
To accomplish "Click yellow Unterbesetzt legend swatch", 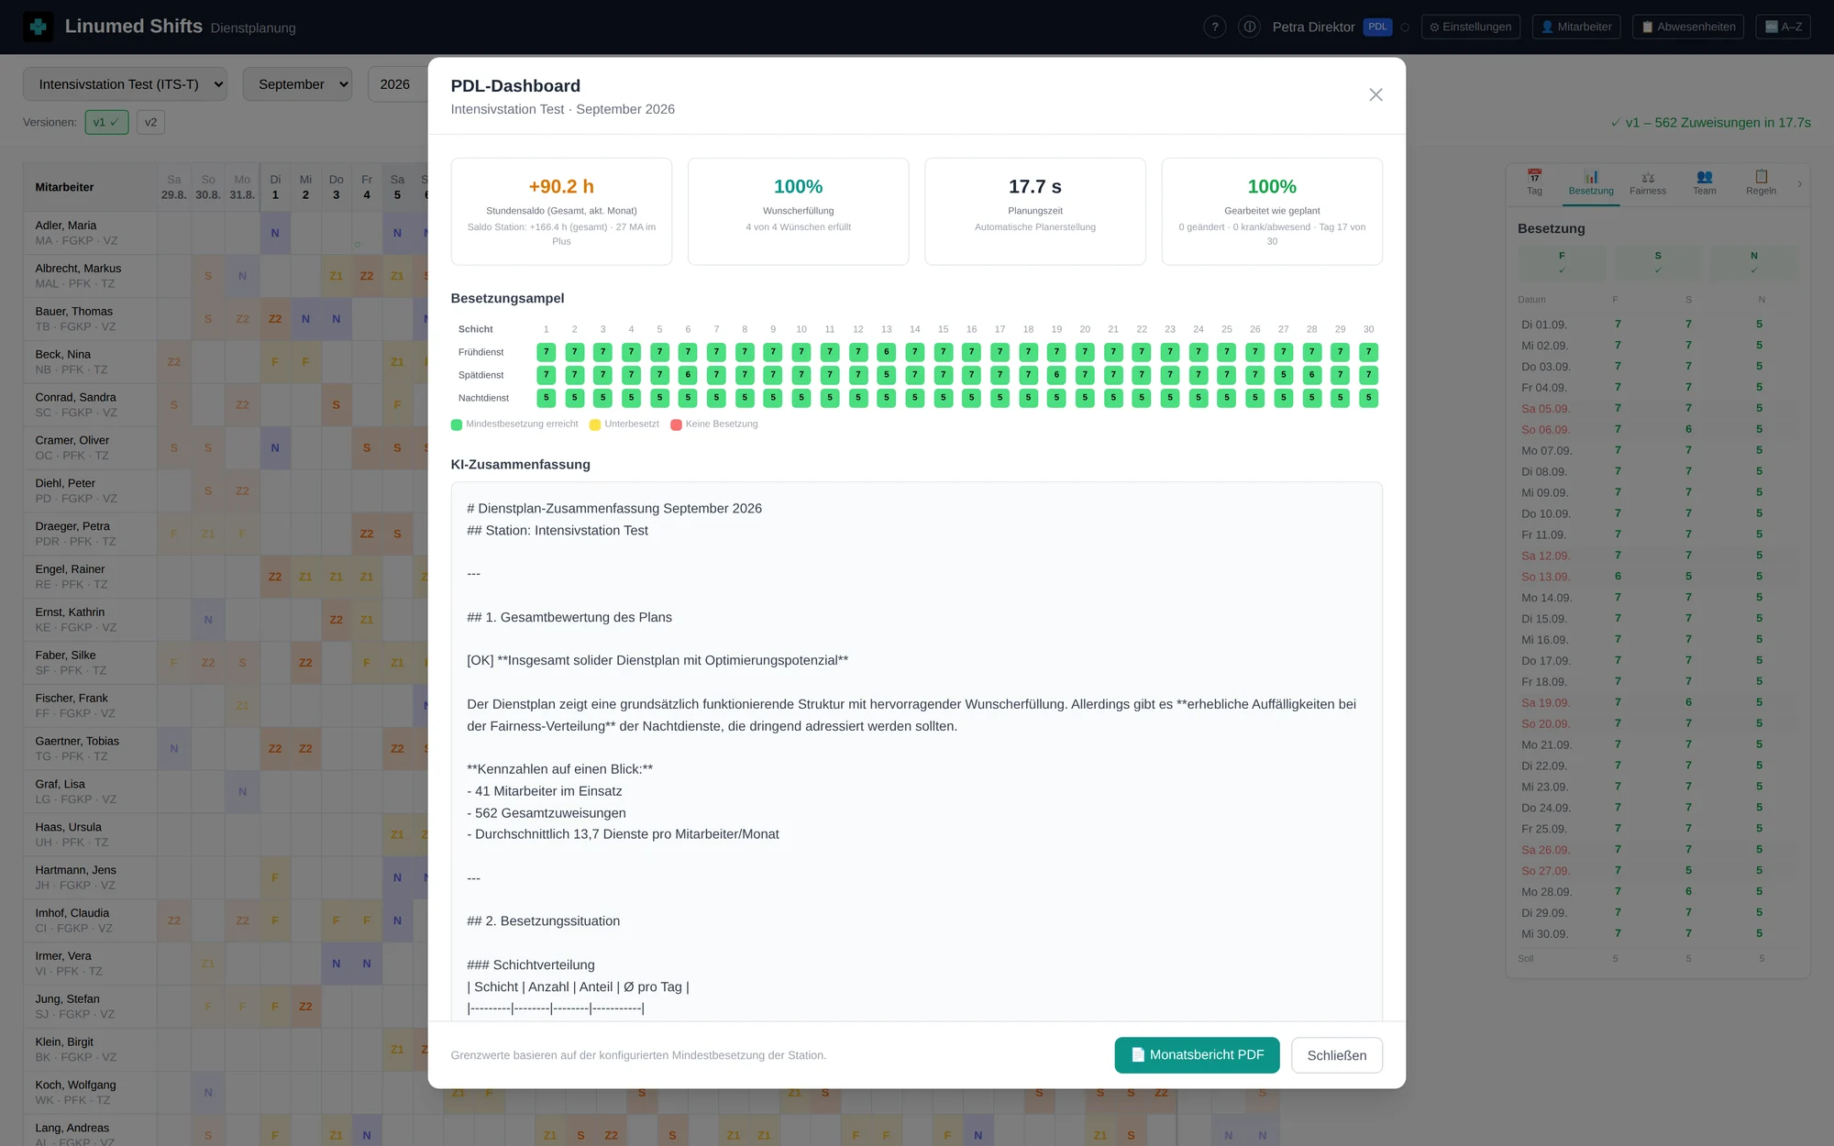I will point(595,424).
